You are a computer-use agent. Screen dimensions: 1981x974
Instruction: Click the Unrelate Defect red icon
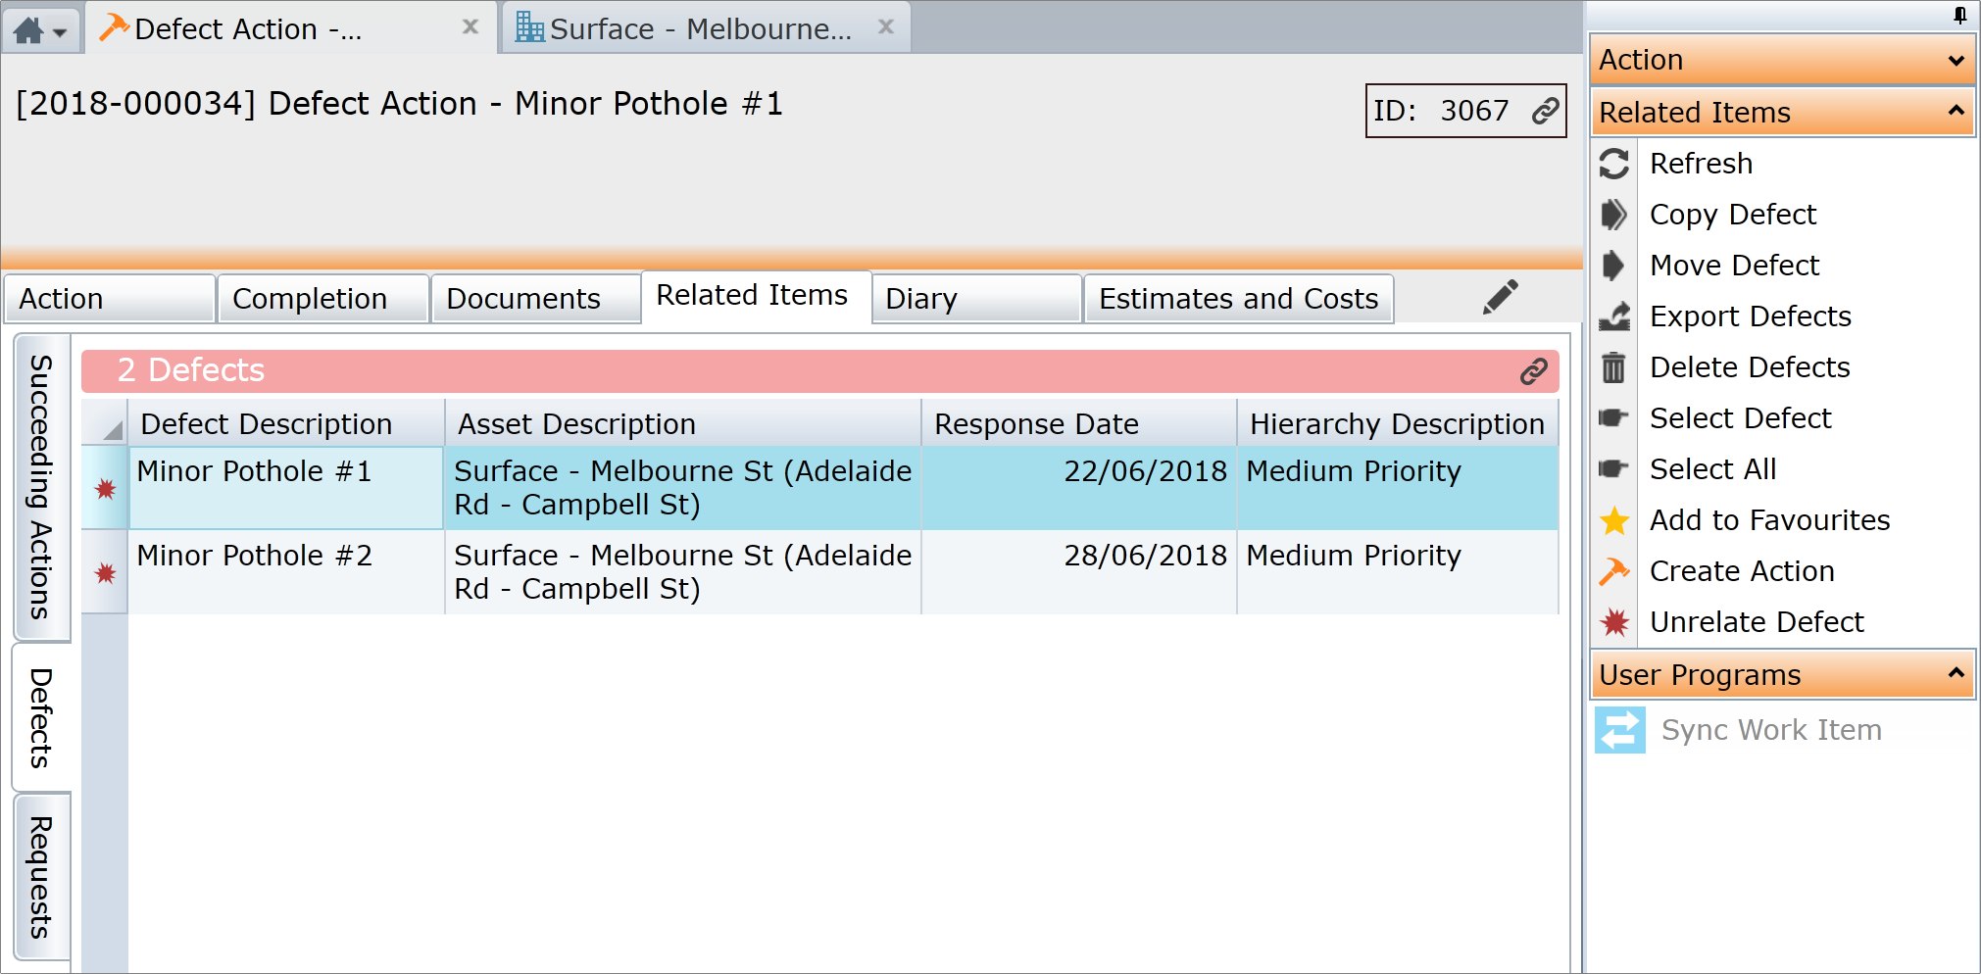point(1614,622)
